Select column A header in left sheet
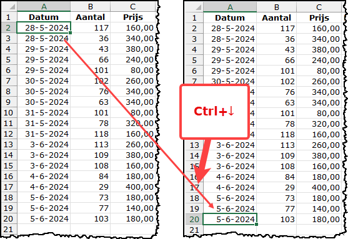Screen dimensions: 348x239 tap(44, 6)
